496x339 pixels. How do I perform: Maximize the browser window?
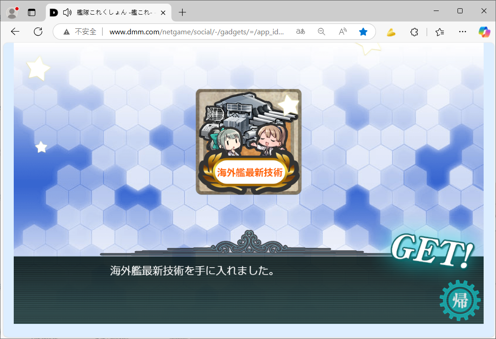460,11
